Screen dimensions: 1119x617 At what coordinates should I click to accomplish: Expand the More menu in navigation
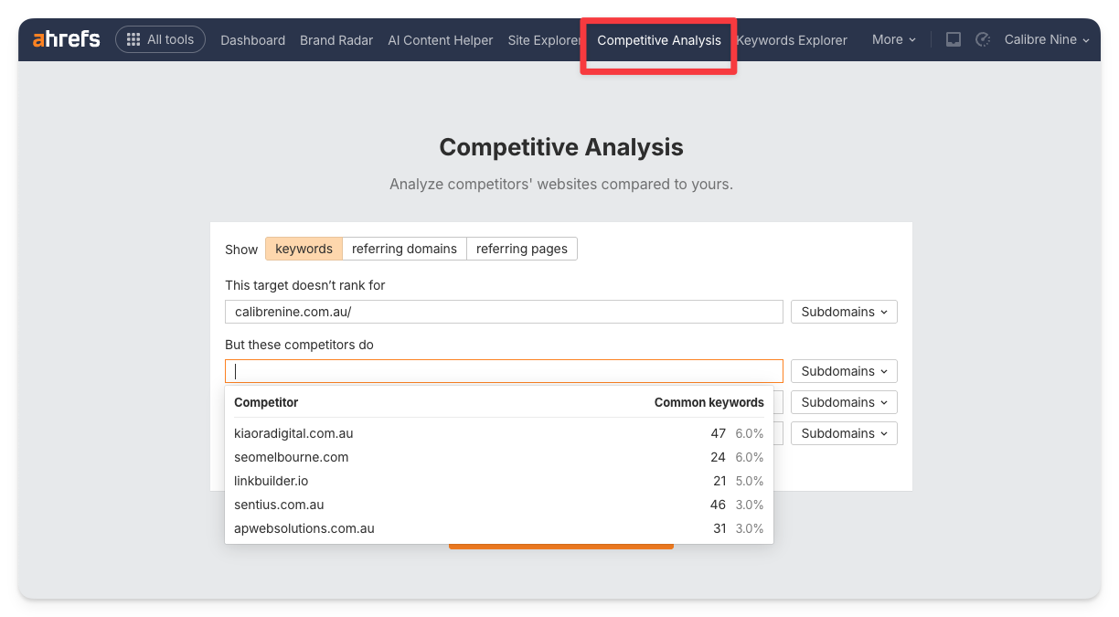(893, 39)
